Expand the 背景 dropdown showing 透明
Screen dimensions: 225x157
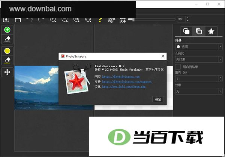pos(199,47)
